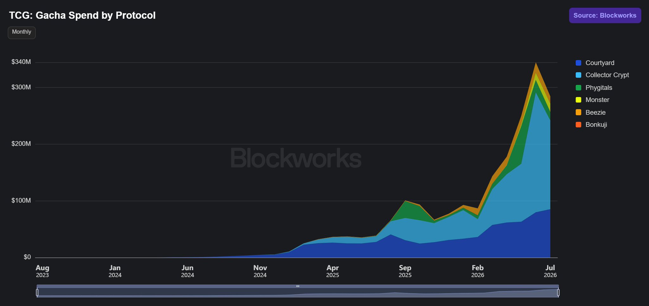Image resolution: width=649 pixels, height=306 pixels.
Task: Hide the Bonkuji series label
Action: click(596, 125)
